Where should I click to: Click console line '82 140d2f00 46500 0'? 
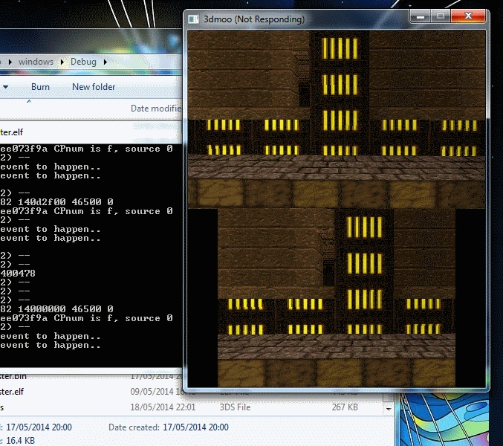(56, 202)
